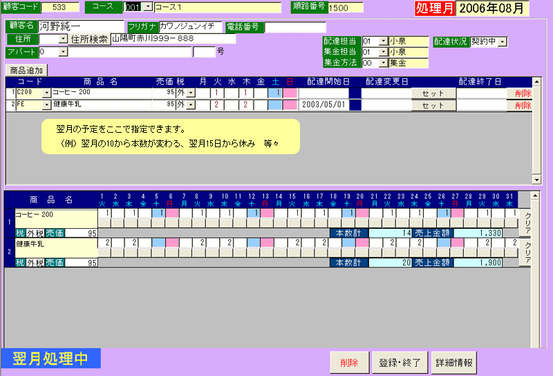Image resolution: width=553 pixels, height=376 pixels.
Task: Click the bottom red 削除 button
Action: click(349, 361)
